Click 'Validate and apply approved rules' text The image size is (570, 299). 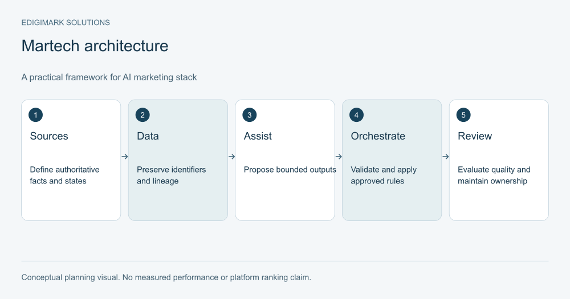pos(384,175)
